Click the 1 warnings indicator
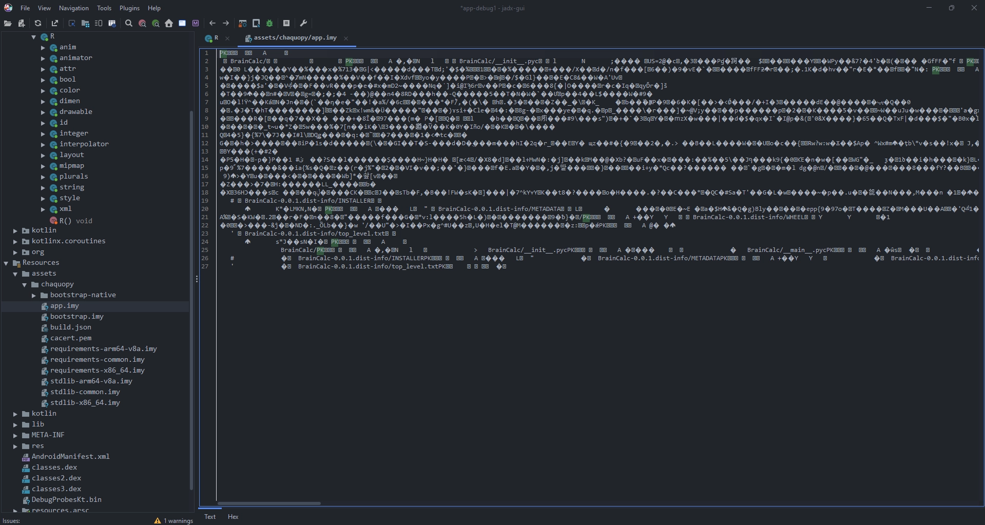 pos(173,520)
